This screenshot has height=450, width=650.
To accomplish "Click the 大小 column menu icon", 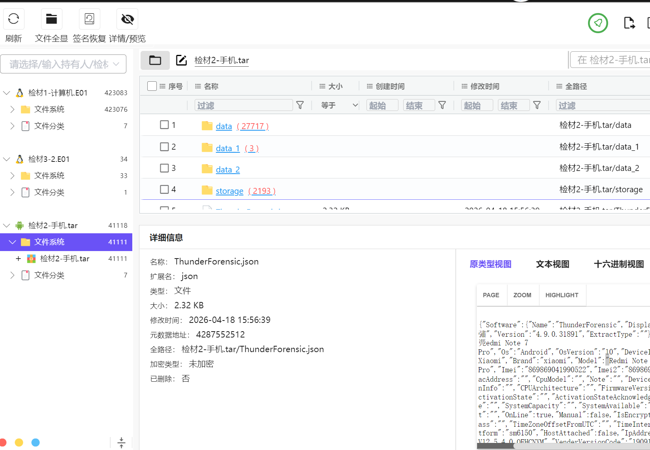I will point(322,86).
